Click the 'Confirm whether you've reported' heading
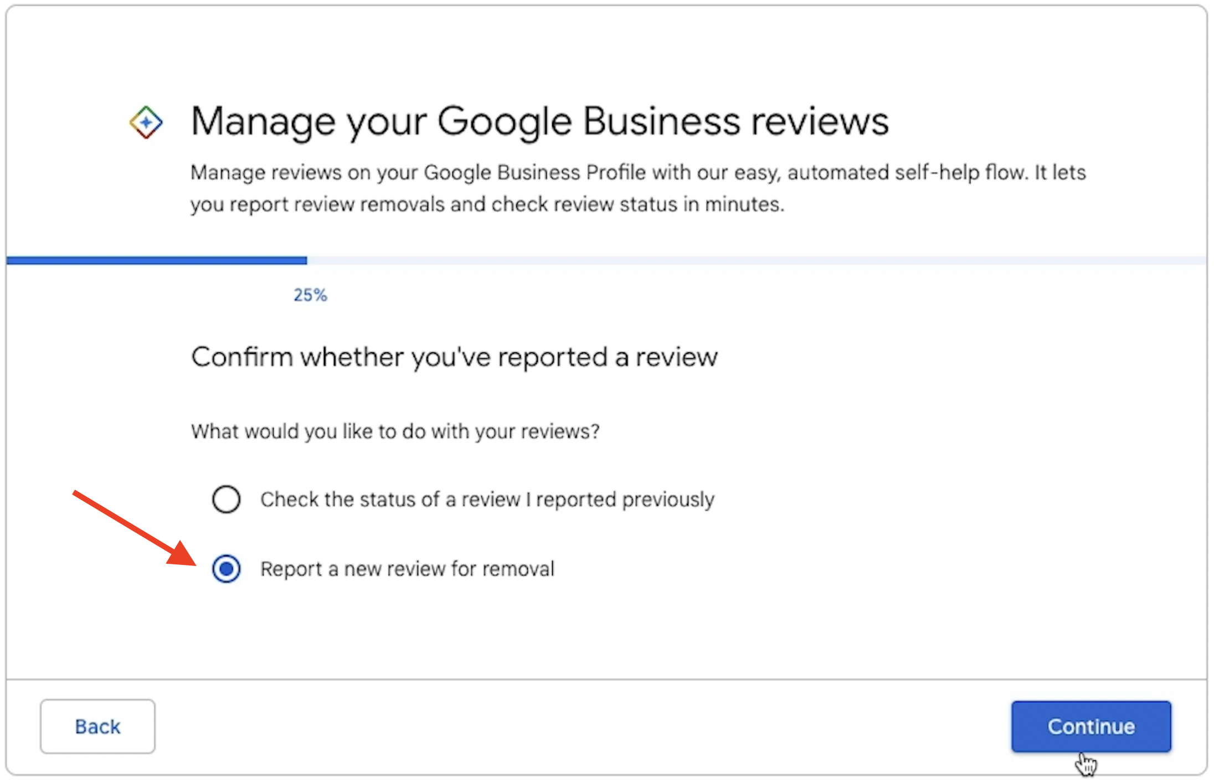Viewport: 1214px width, 782px height. tap(454, 357)
